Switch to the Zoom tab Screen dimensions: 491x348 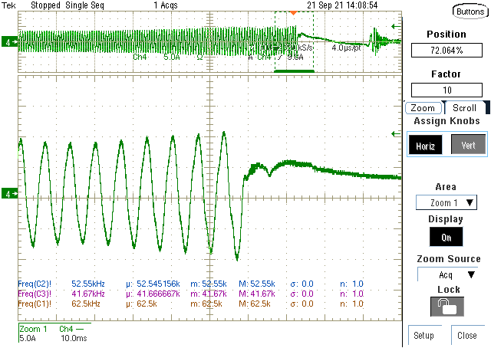423,108
